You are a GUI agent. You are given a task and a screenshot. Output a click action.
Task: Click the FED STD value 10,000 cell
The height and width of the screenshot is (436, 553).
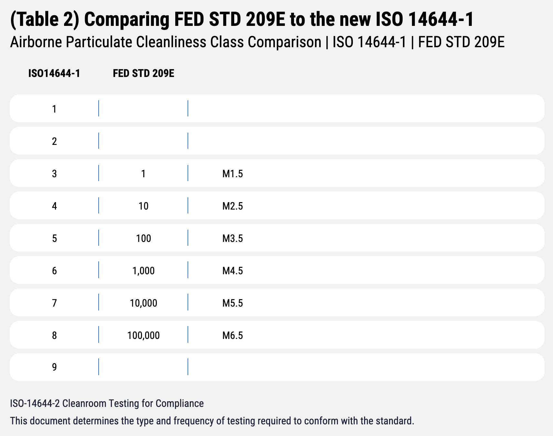[143, 303]
